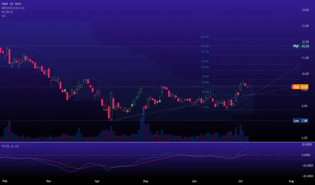Screen dimensions: 315x185
Task: Click the SNAP · 1D · NYSE symbol title
Action: pyautogui.click(x=11, y=4)
